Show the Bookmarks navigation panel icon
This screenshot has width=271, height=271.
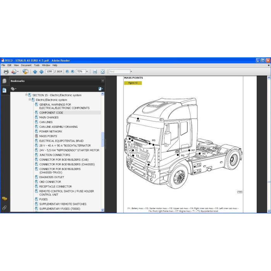click(5, 90)
